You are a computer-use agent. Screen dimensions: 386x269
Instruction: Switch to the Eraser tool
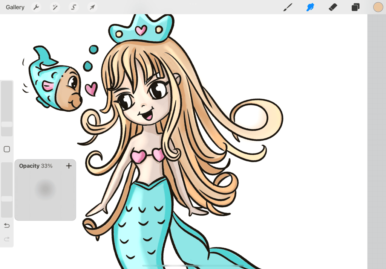[333, 7]
